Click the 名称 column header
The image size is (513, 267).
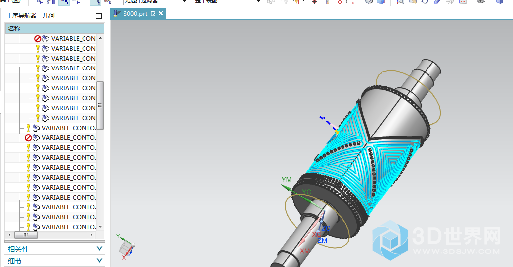(x=55, y=28)
